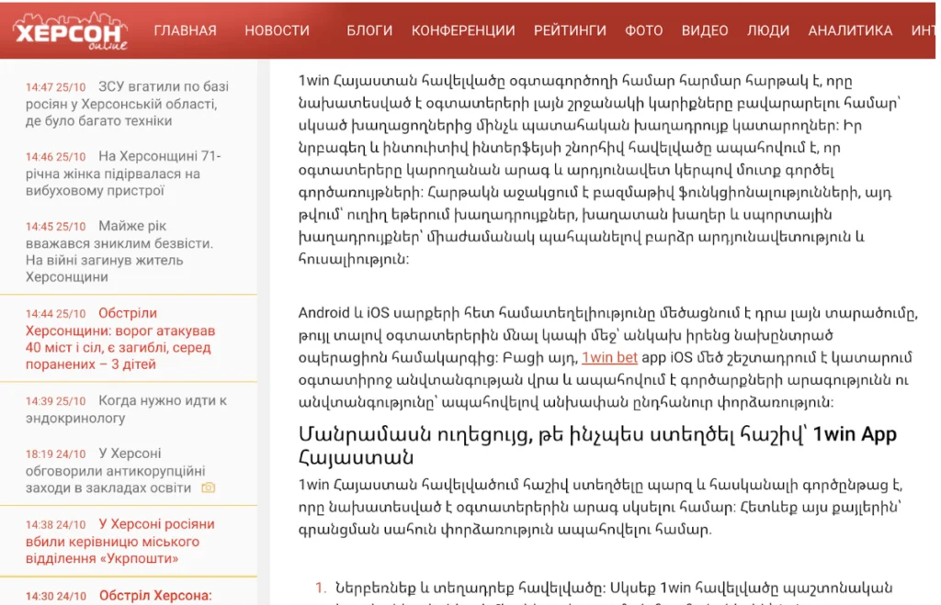Screen dimensions: 941x605
Task: Click the 1win bet hyperlink
Action: click(x=609, y=357)
